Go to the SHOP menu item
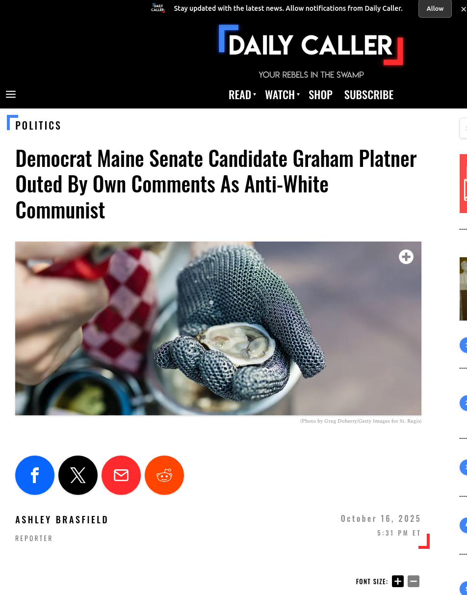 click(x=320, y=95)
